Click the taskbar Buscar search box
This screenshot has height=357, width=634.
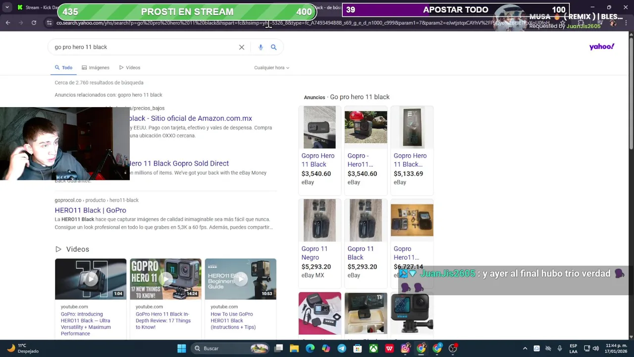230,349
